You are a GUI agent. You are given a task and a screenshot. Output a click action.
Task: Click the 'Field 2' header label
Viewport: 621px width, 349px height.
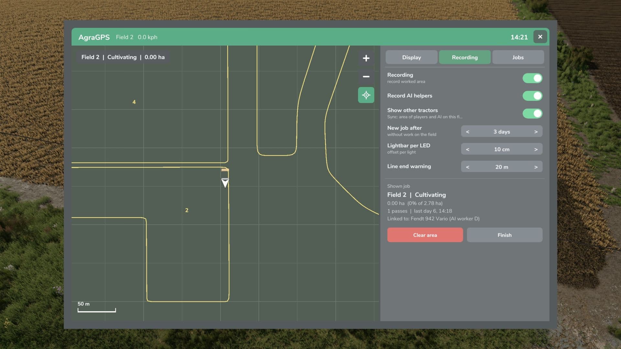point(125,37)
